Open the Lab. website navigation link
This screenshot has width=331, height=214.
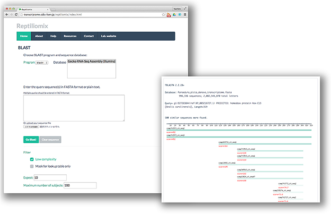point(109,36)
